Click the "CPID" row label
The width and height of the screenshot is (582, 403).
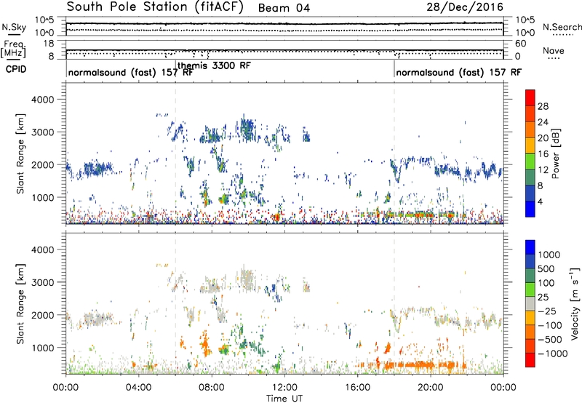point(16,69)
